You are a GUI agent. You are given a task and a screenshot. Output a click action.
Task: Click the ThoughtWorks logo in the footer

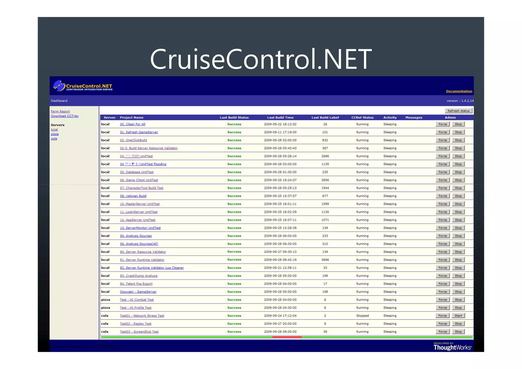tap(452, 347)
